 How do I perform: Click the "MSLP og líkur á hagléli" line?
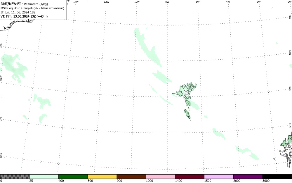(32, 8)
